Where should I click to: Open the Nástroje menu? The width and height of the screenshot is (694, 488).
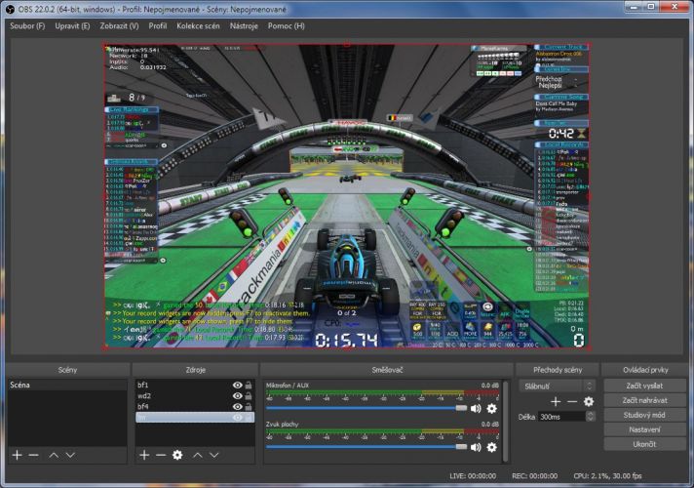click(244, 25)
